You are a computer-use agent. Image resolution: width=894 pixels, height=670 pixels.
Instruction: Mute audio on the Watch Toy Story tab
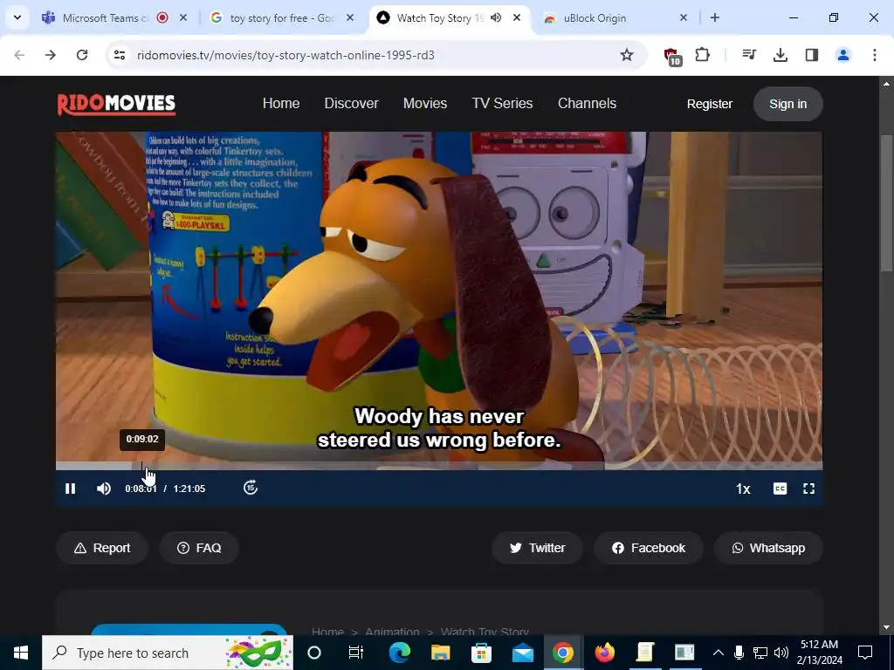(496, 17)
